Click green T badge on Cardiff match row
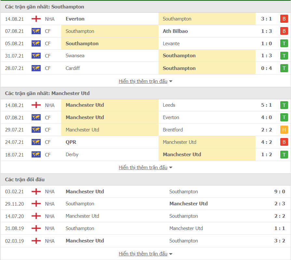The height and width of the screenshot is (260, 291). [284, 68]
